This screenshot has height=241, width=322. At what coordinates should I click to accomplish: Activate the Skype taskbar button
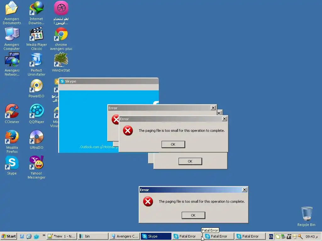point(156,236)
